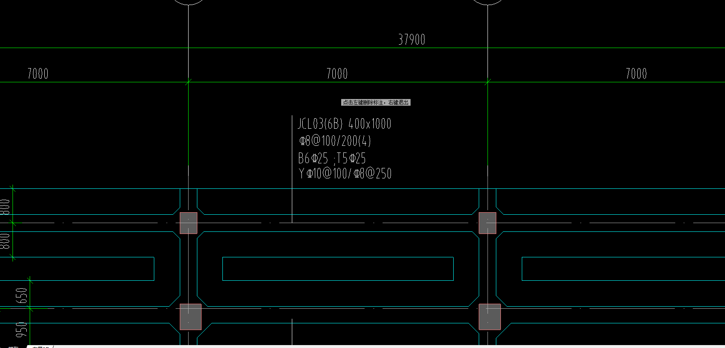Select the leftmost 7000 dimension label
This screenshot has height=348, width=725.
(38, 74)
